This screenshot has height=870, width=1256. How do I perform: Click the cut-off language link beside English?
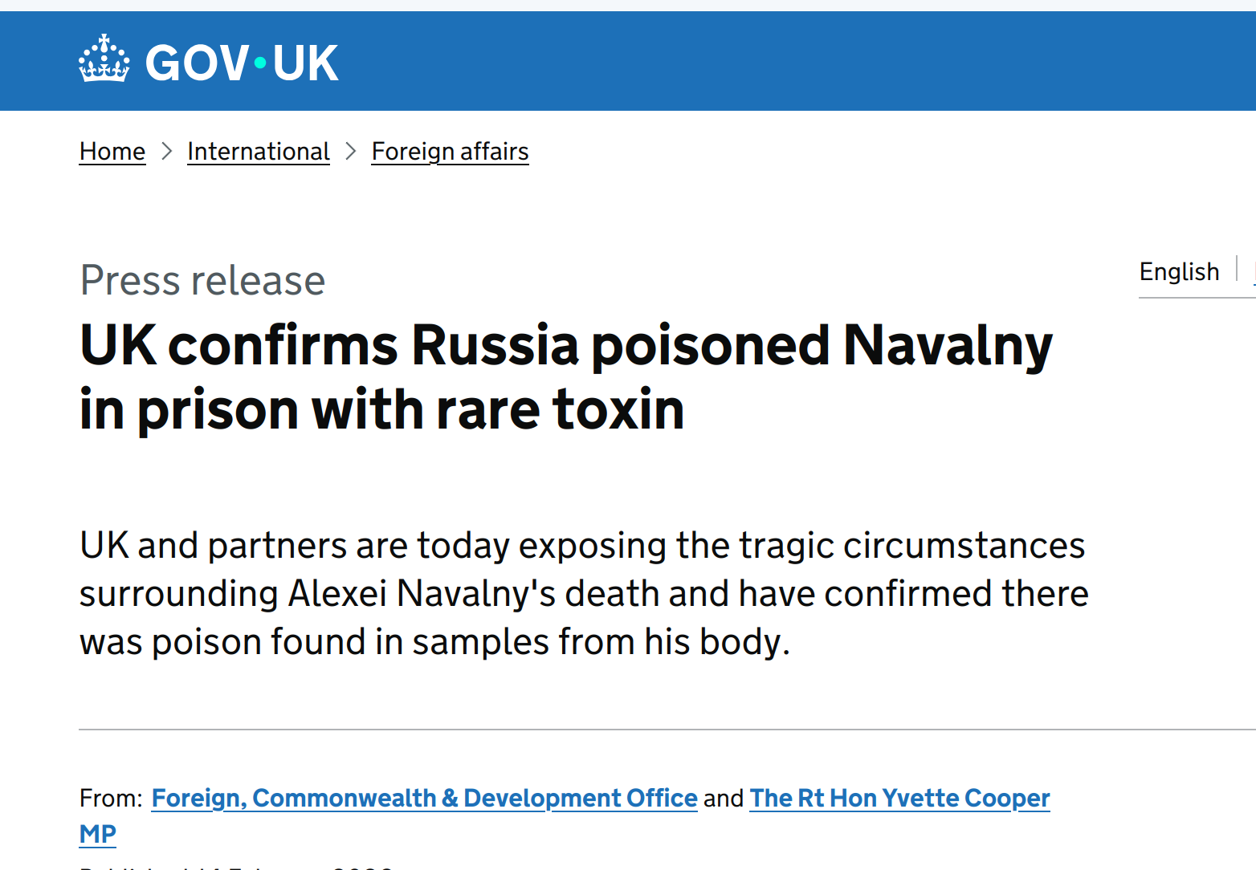tap(1253, 272)
